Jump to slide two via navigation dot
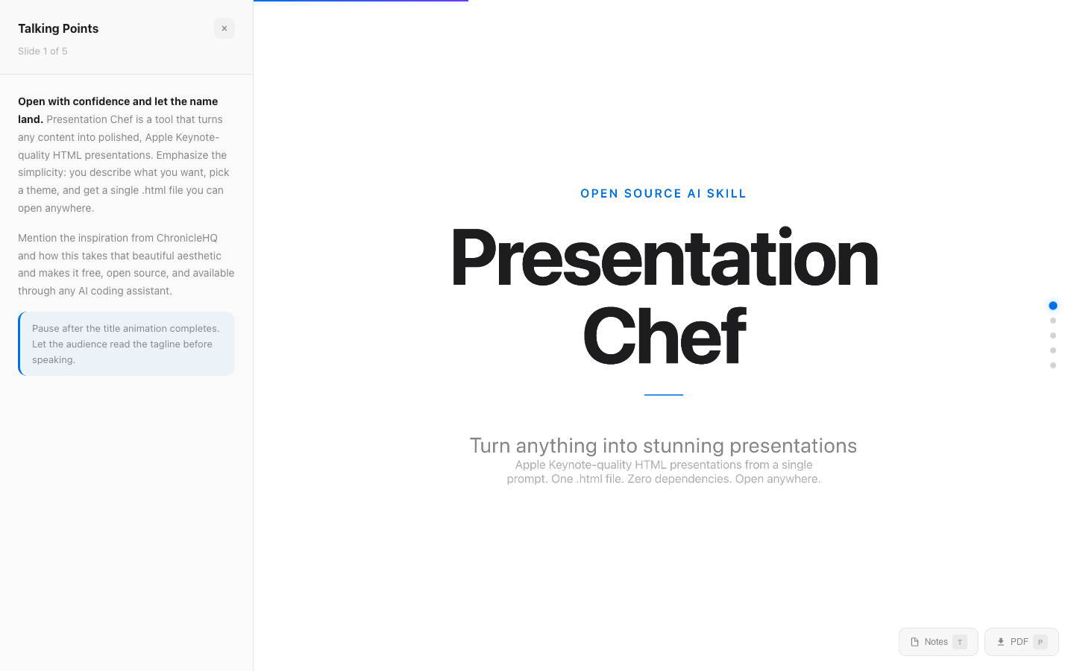 point(1053,321)
